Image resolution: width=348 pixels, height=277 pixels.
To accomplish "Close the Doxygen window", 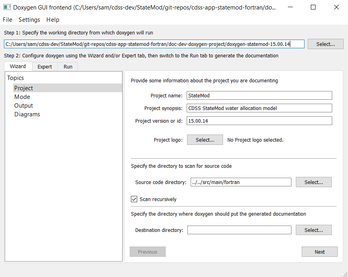I will (x=337, y=7).
